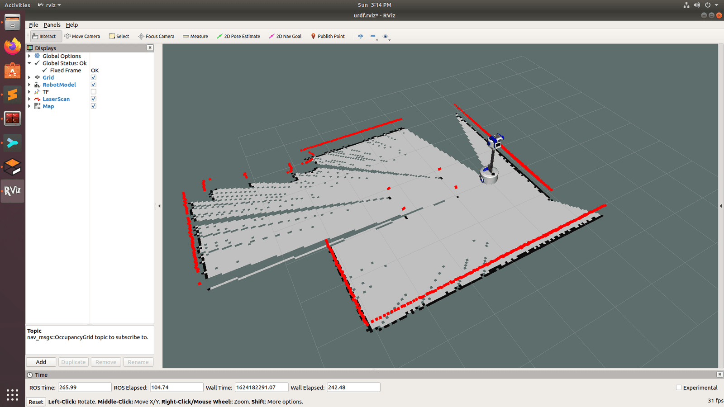
Task: Hide the Map display via checkbox
Action: pos(94,106)
